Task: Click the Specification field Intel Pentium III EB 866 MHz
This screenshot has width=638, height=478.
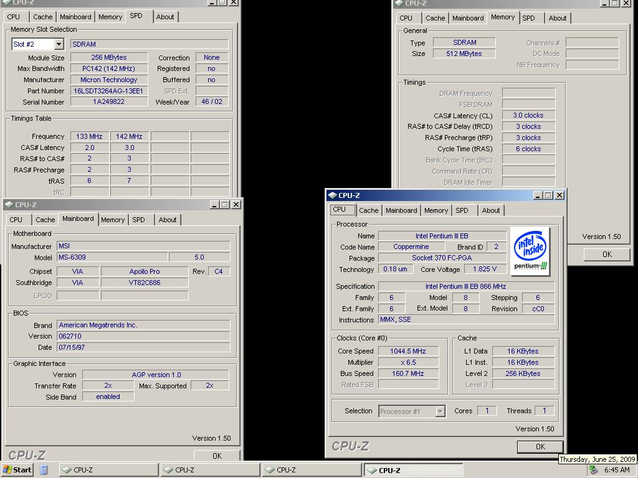Action: point(466,286)
